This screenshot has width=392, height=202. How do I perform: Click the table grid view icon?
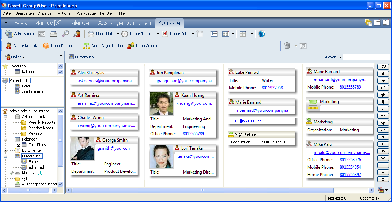click(x=243, y=34)
